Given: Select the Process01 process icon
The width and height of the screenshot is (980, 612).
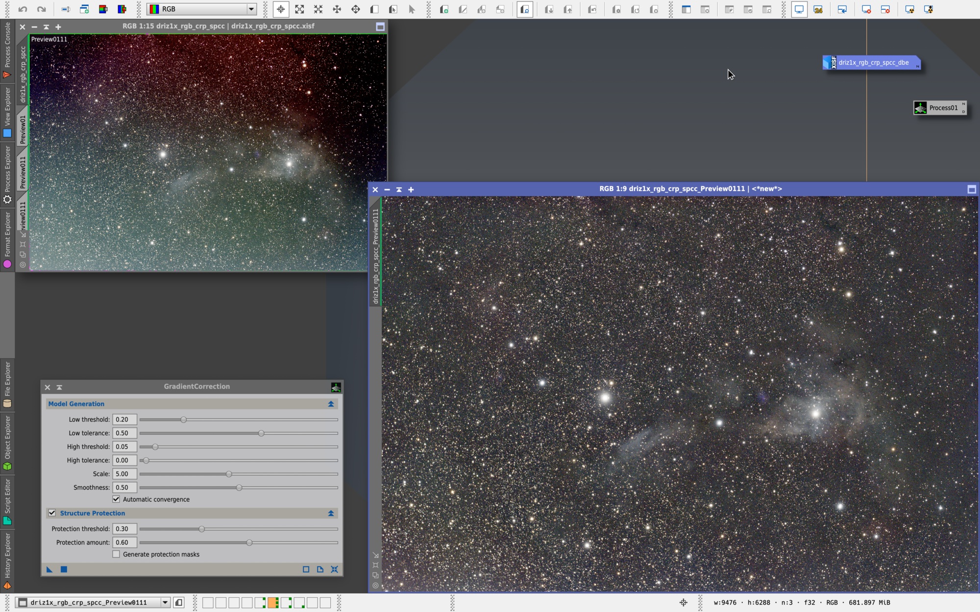Looking at the screenshot, I should [x=940, y=108].
